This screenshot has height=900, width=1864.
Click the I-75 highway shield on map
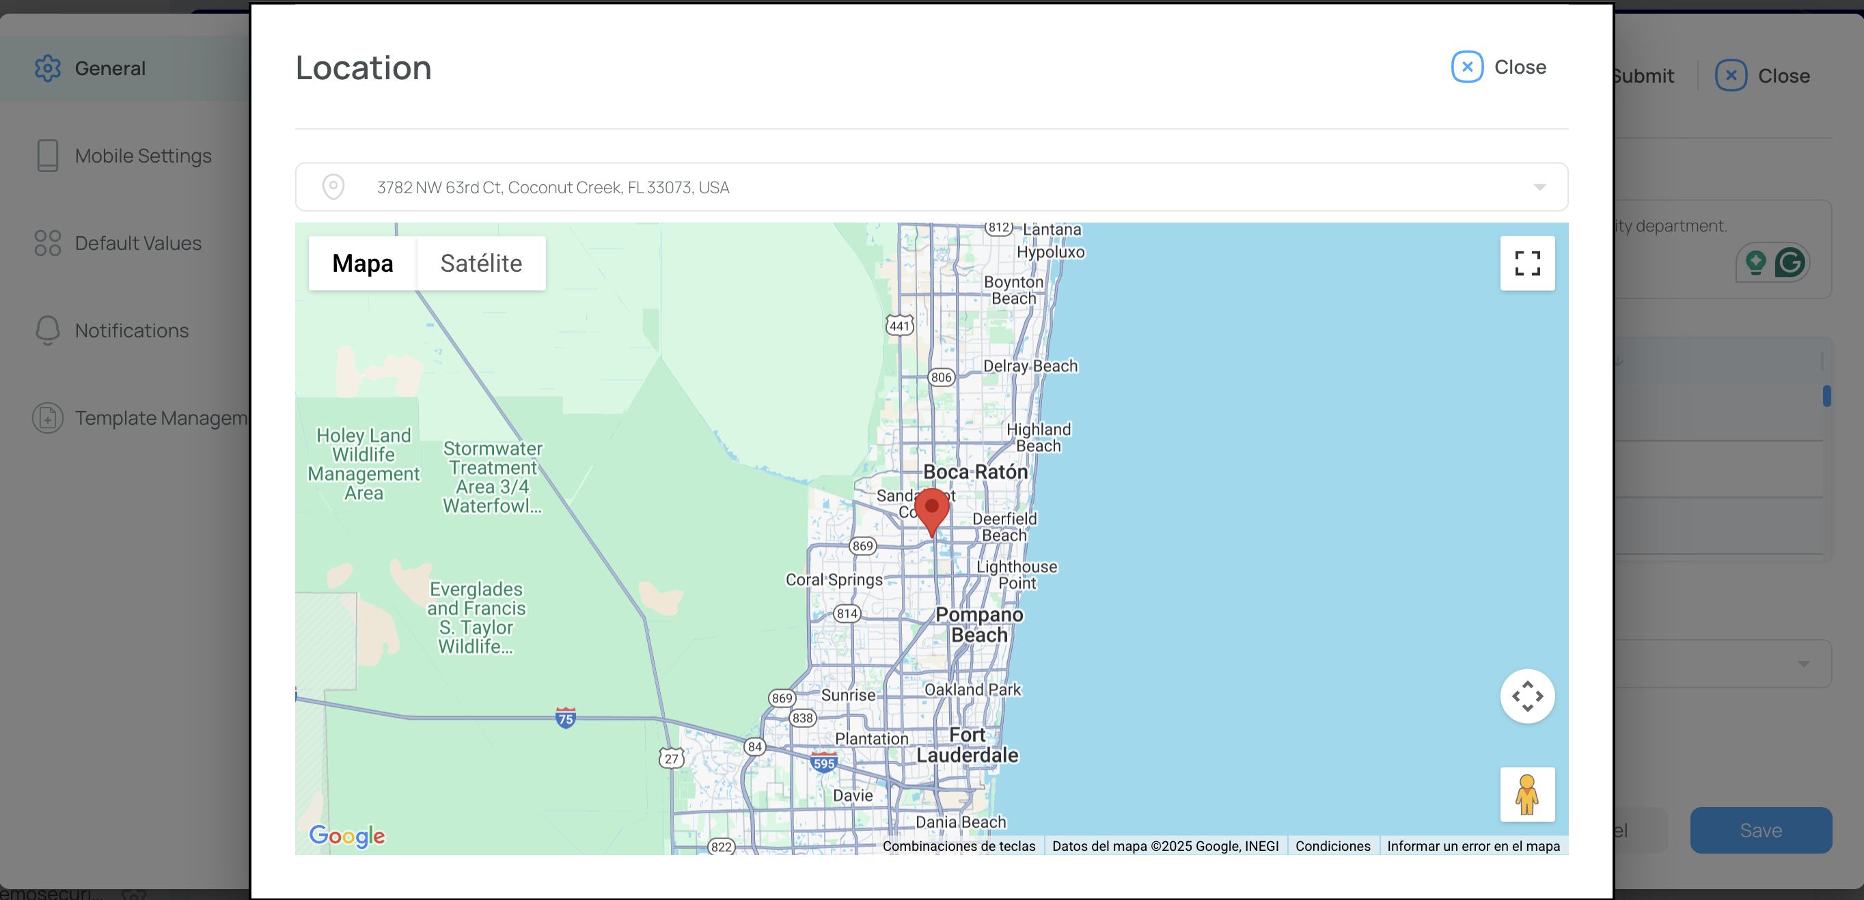click(x=566, y=718)
